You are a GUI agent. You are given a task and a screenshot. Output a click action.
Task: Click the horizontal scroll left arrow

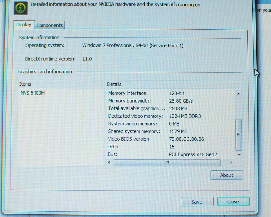109,162
